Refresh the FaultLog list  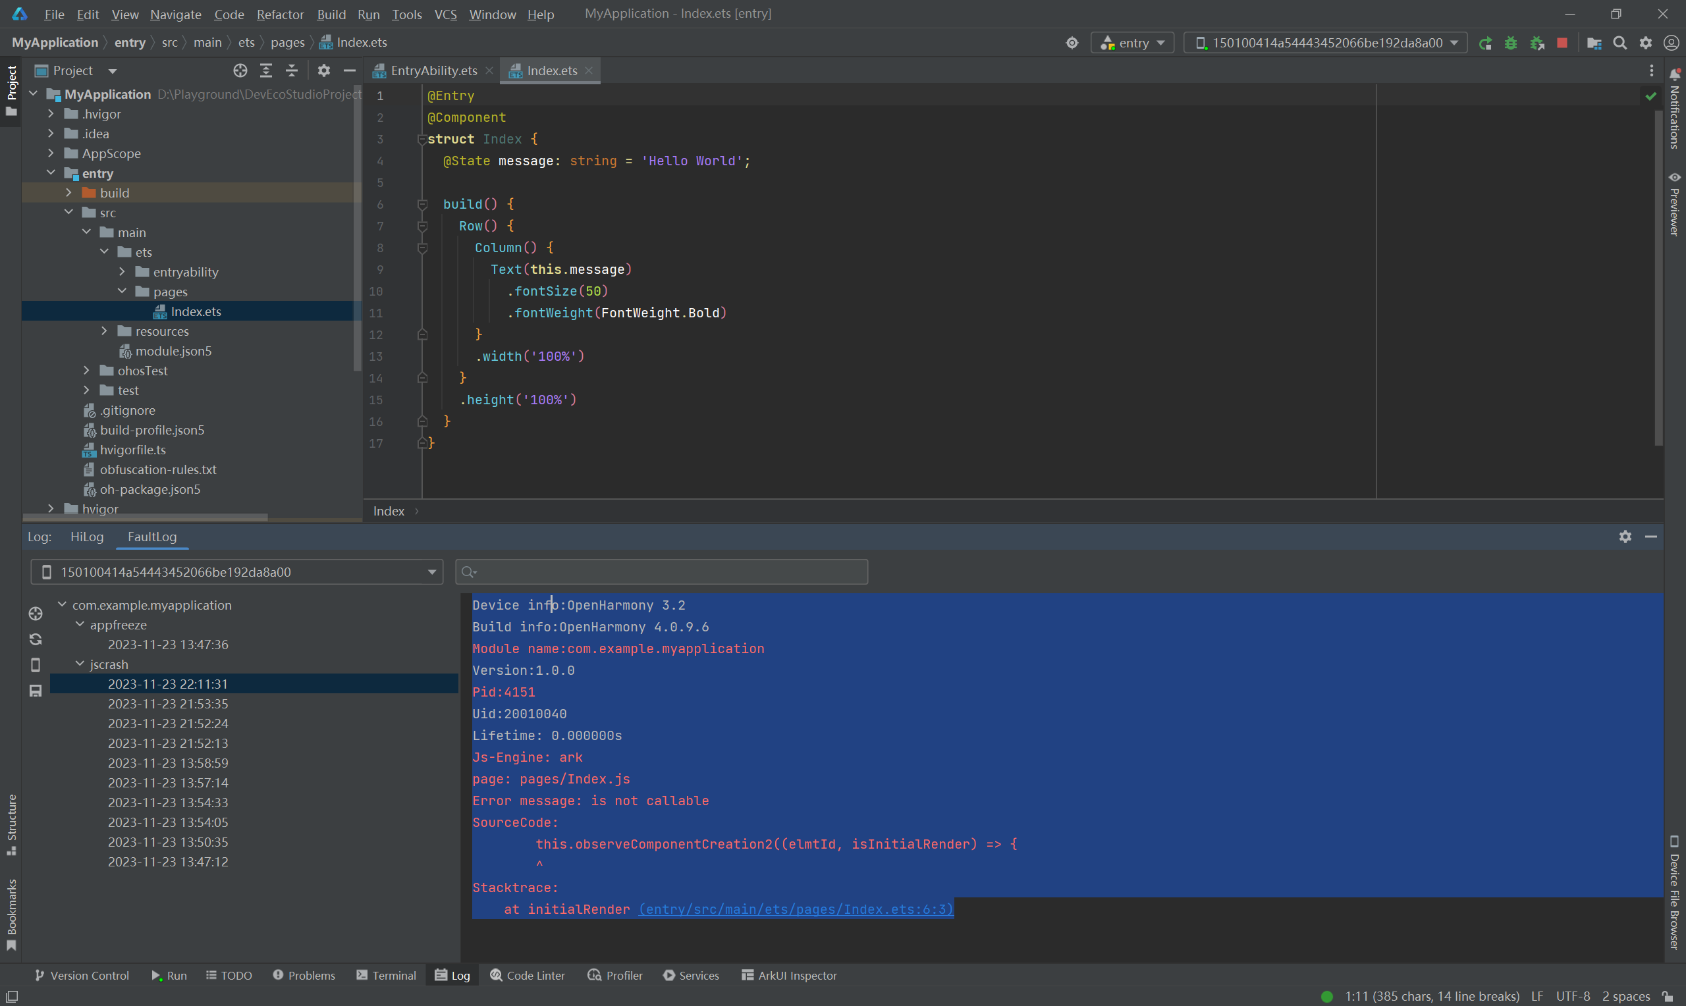pos(36,639)
